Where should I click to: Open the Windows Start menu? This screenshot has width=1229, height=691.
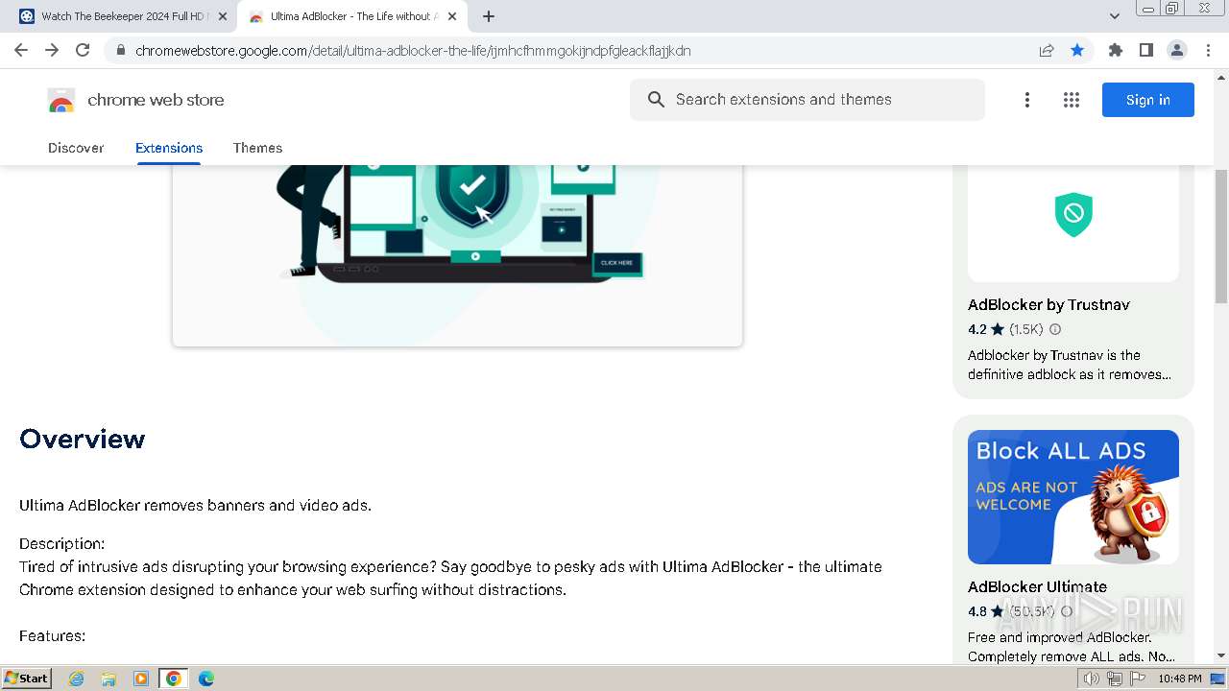27,678
